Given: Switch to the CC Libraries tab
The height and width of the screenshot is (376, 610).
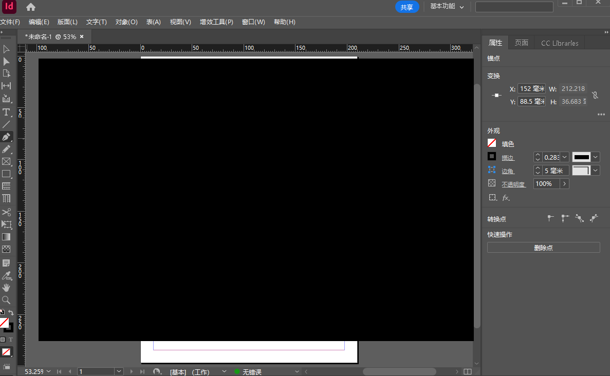Looking at the screenshot, I should (x=560, y=43).
